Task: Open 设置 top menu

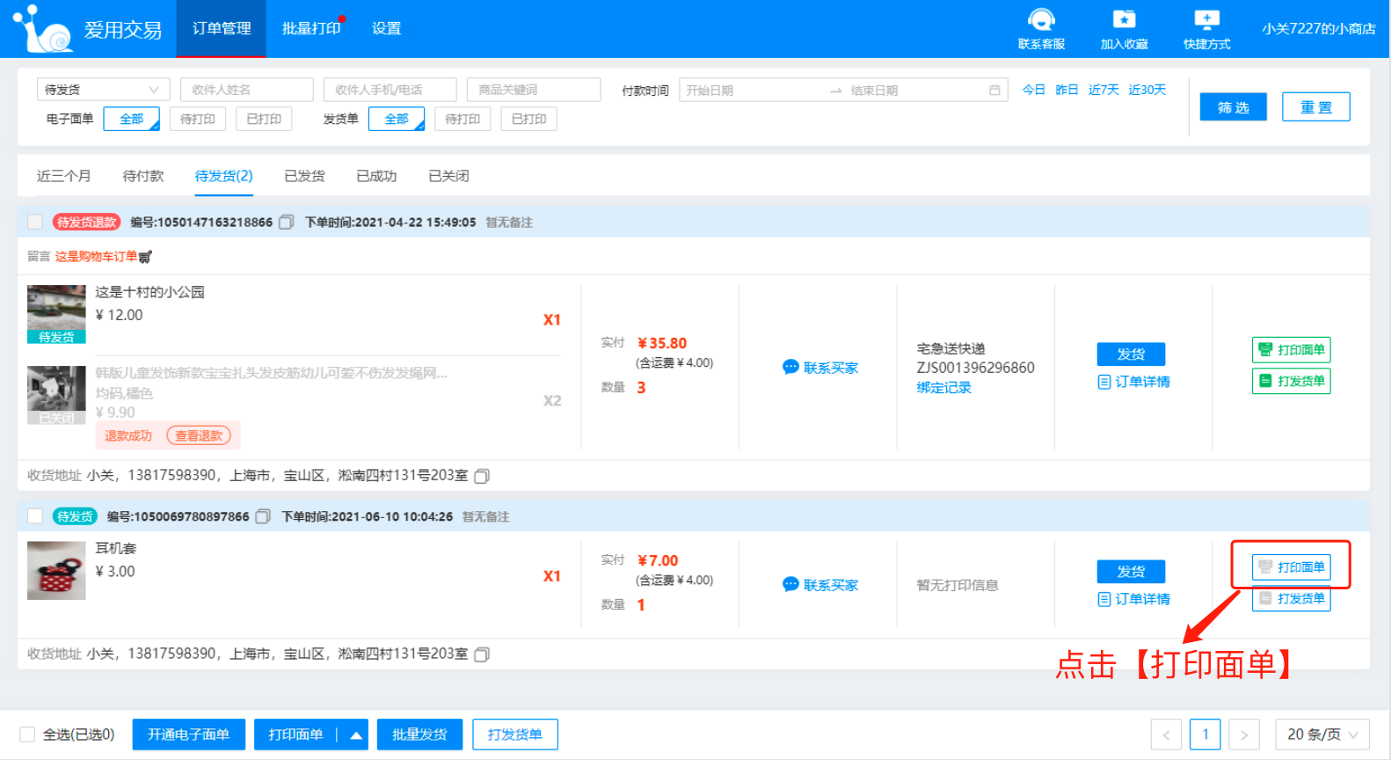Action: [x=386, y=29]
